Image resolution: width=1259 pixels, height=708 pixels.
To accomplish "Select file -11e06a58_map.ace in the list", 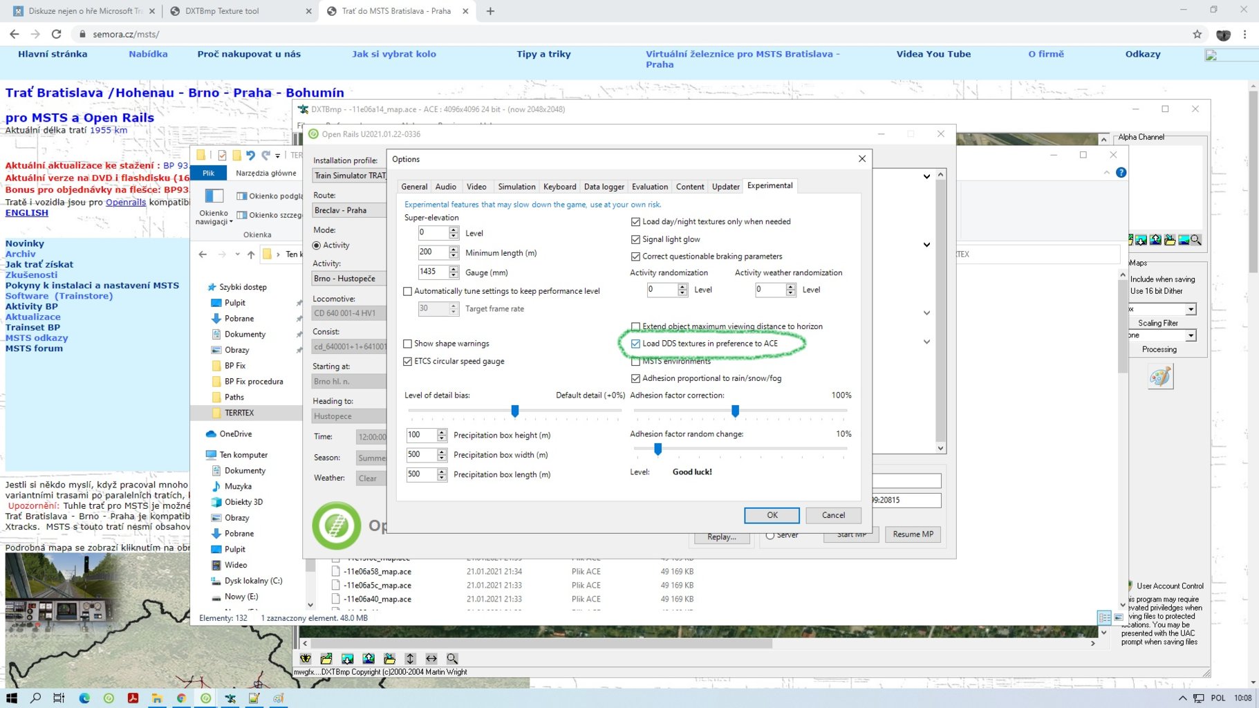I will (x=377, y=572).
